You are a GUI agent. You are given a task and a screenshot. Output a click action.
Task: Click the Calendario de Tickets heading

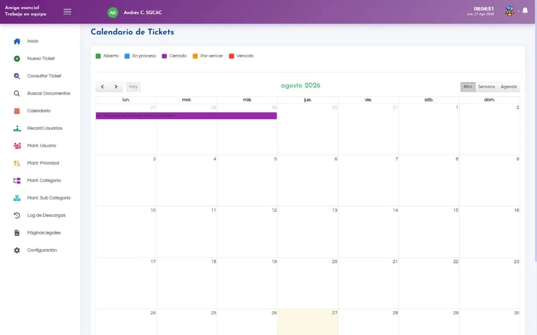pos(132,32)
